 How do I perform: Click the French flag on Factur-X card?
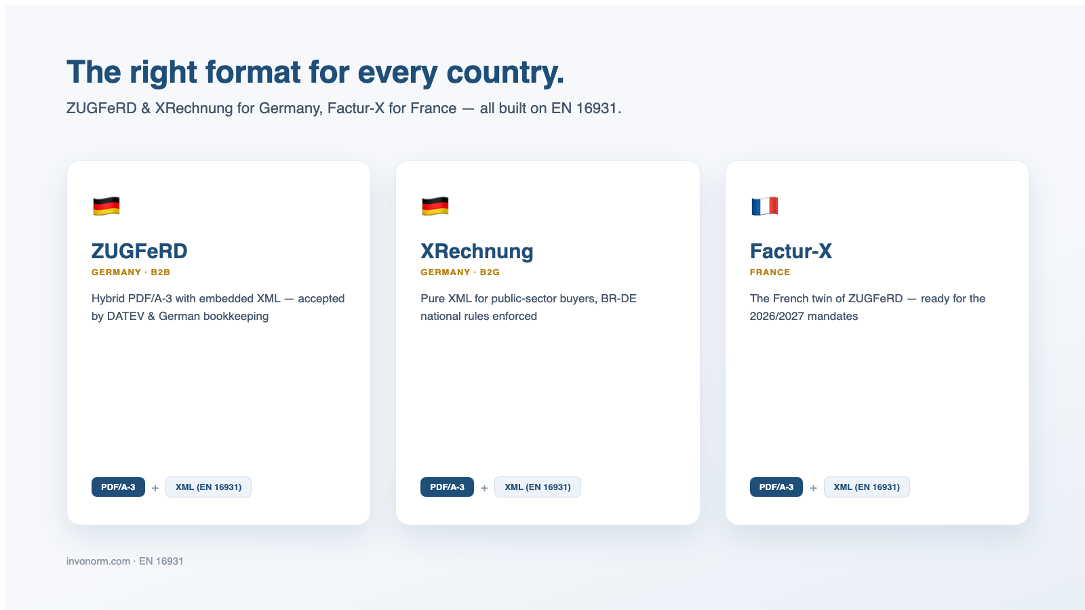[x=764, y=205]
